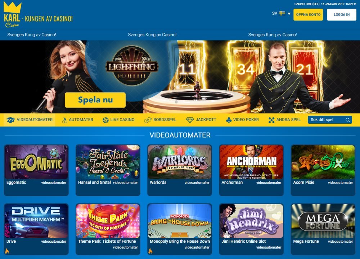Click the Öppna Konto button
Viewport: 360px width, 259px height.
click(x=308, y=14)
